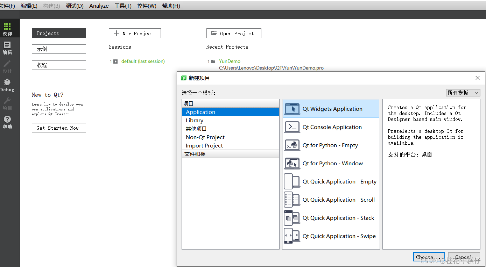Open the Analyze menu
Screen dimensions: 486x267
99,6
